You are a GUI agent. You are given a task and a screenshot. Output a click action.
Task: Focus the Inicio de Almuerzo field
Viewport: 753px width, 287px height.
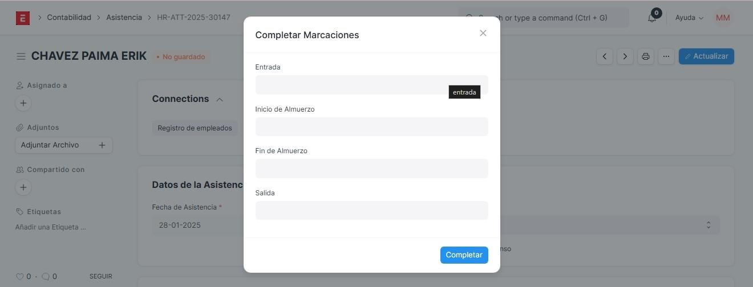pyautogui.click(x=371, y=126)
